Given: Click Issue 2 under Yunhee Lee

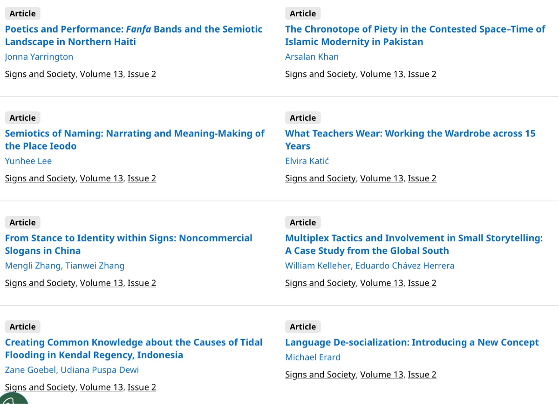Looking at the screenshot, I should coord(142,178).
